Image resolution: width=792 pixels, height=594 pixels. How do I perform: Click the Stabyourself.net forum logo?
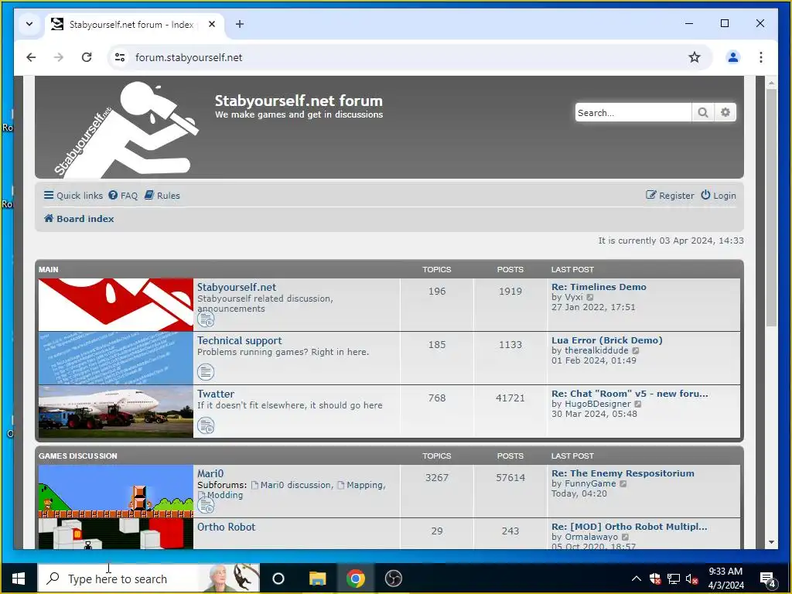125,129
